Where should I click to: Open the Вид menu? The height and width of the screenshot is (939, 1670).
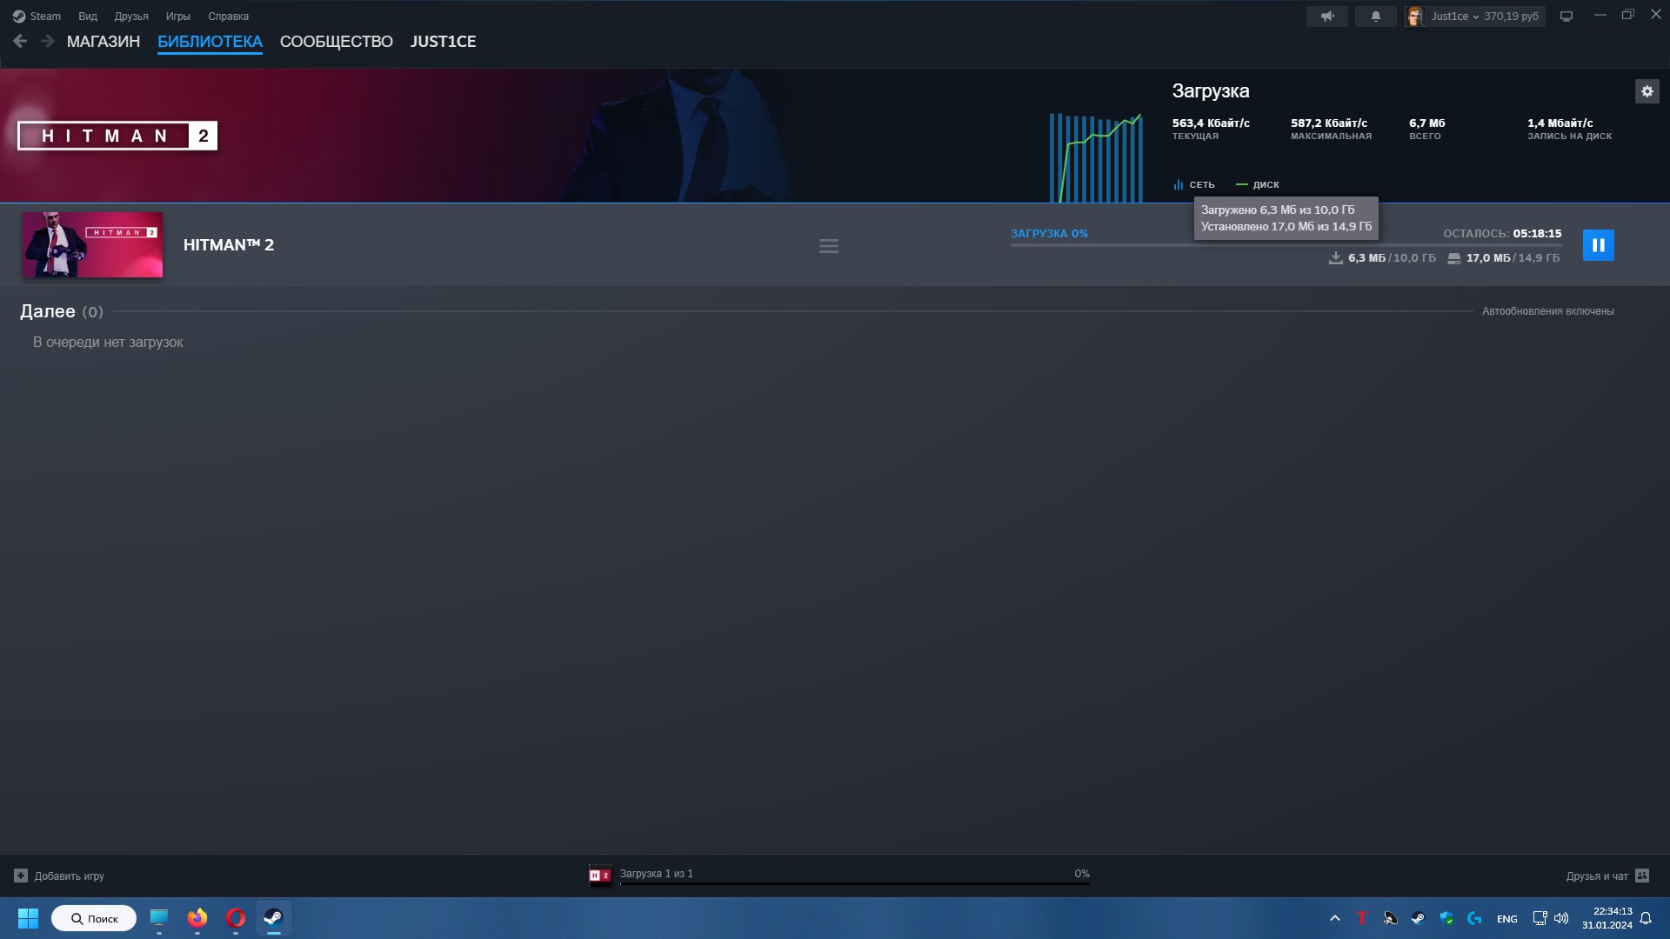(88, 17)
